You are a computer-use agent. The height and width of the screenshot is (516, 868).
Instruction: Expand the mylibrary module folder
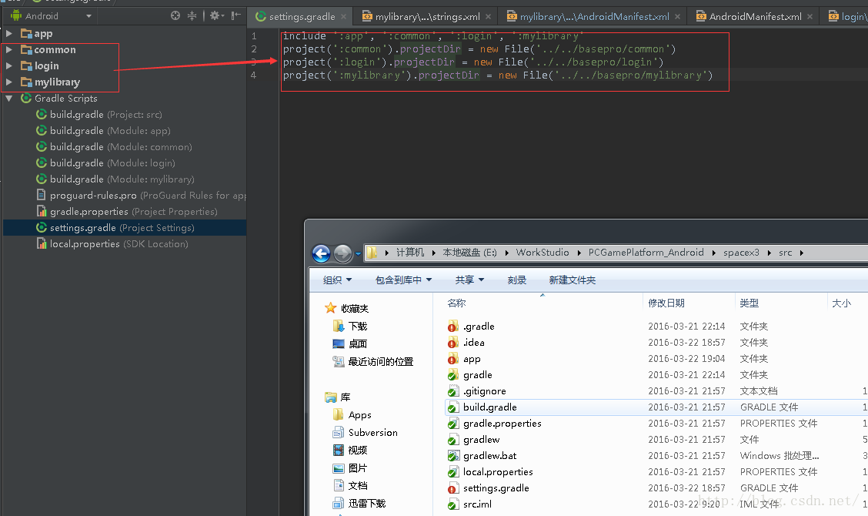click(9, 82)
